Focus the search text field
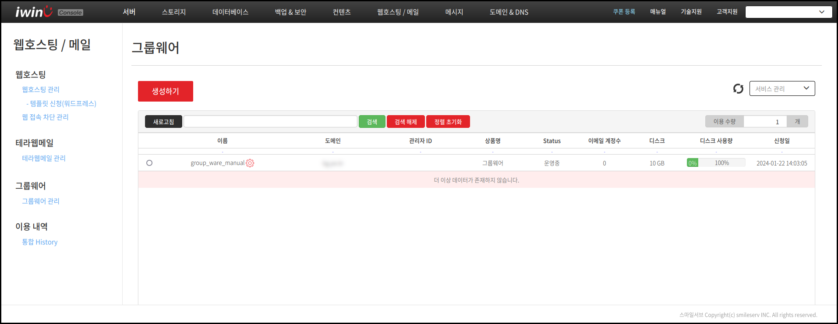 pos(270,121)
